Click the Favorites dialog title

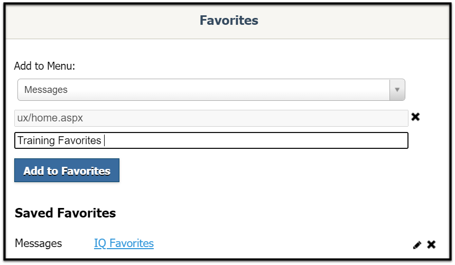click(x=229, y=20)
